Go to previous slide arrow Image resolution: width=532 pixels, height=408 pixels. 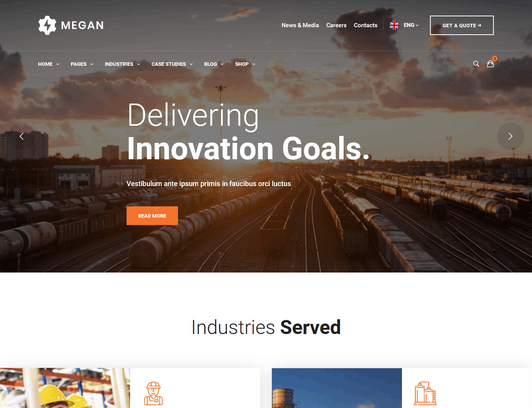click(x=21, y=136)
